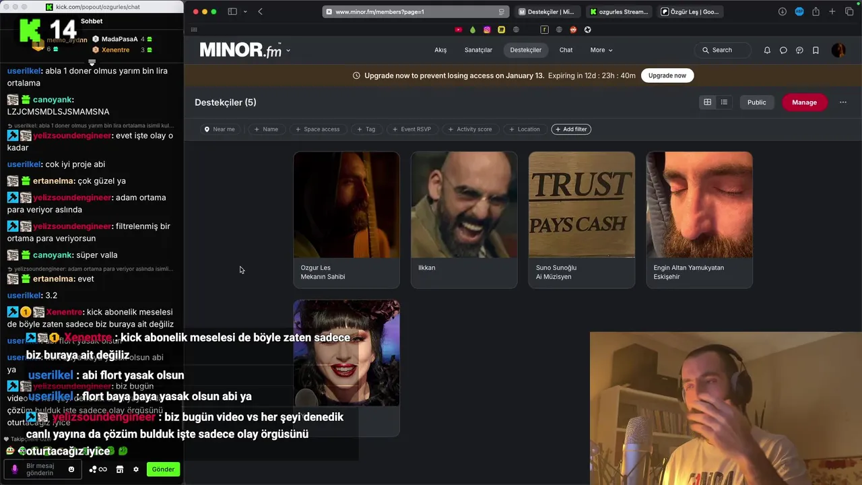Open Ozgur Les member card
Image resolution: width=862 pixels, height=485 pixels.
coord(346,220)
